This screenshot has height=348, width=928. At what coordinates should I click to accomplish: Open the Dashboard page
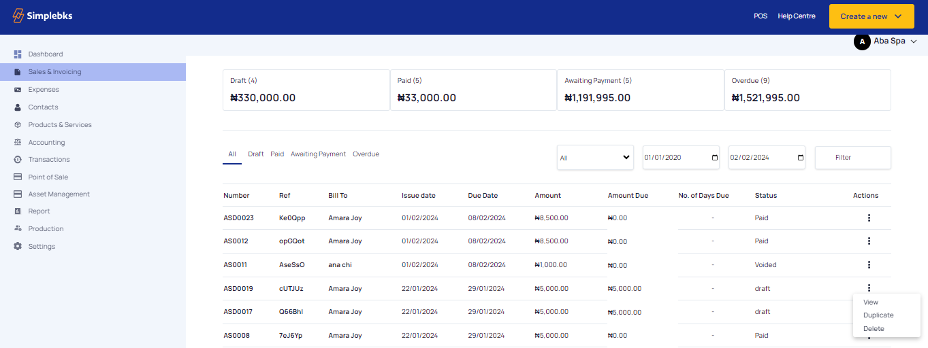[x=46, y=54]
